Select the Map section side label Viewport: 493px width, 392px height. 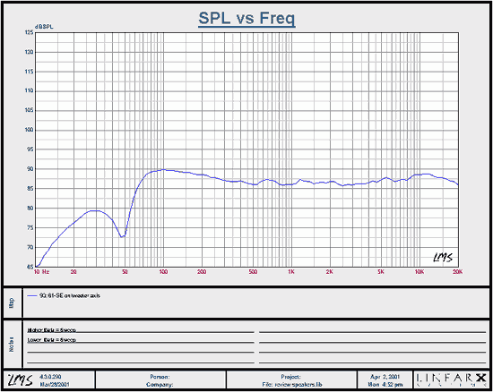click(12, 303)
